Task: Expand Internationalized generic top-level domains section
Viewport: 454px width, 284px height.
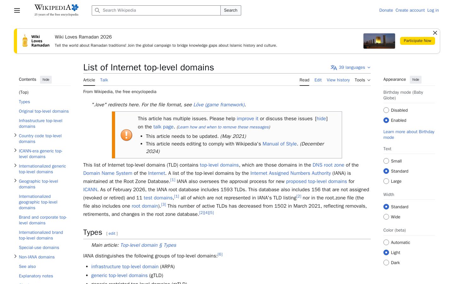Action: point(15,166)
